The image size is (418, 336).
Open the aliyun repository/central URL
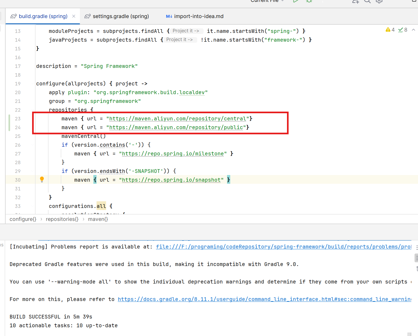tap(178, 119)
